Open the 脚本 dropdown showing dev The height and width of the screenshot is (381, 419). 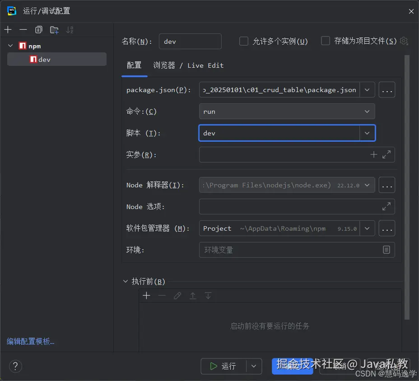[368, 133]
